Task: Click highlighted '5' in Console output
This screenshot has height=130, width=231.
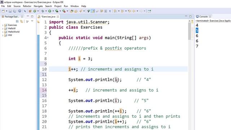Action: 197,30
